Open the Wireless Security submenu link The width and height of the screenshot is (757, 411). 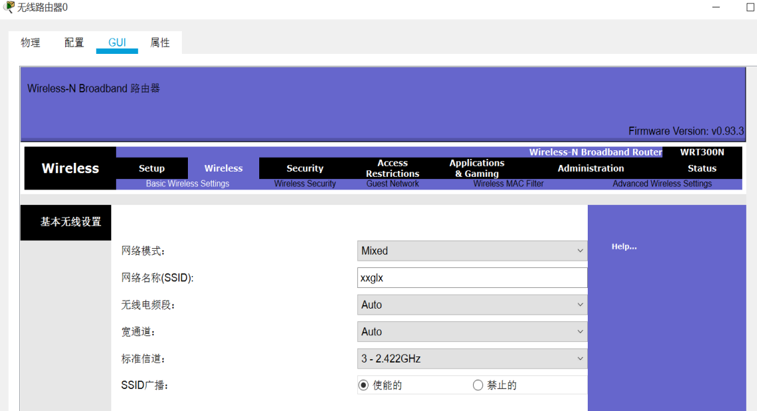[305, 184]
